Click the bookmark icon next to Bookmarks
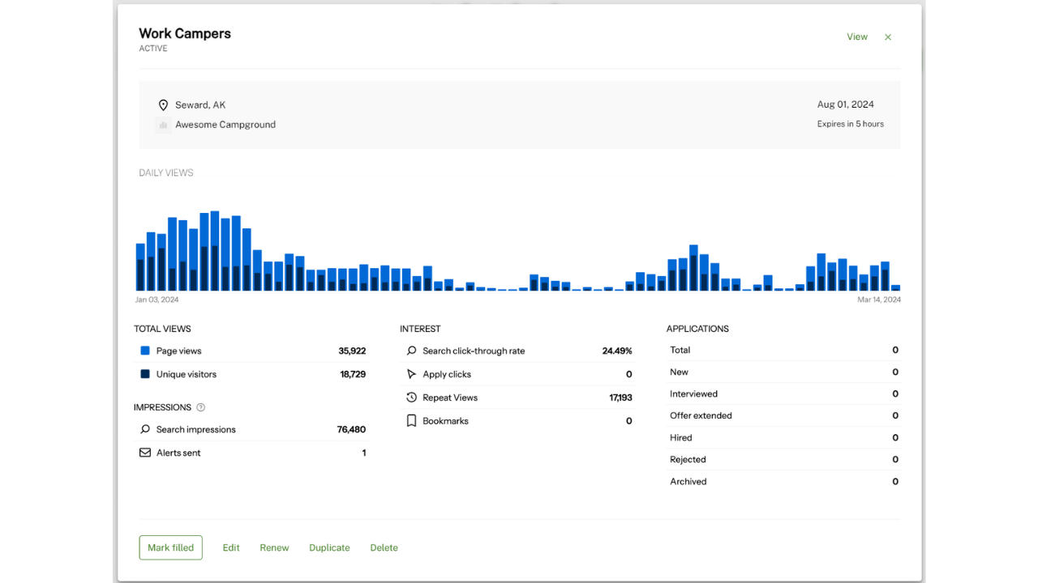This screenshot has height=583, width=1038. point(411,420)
